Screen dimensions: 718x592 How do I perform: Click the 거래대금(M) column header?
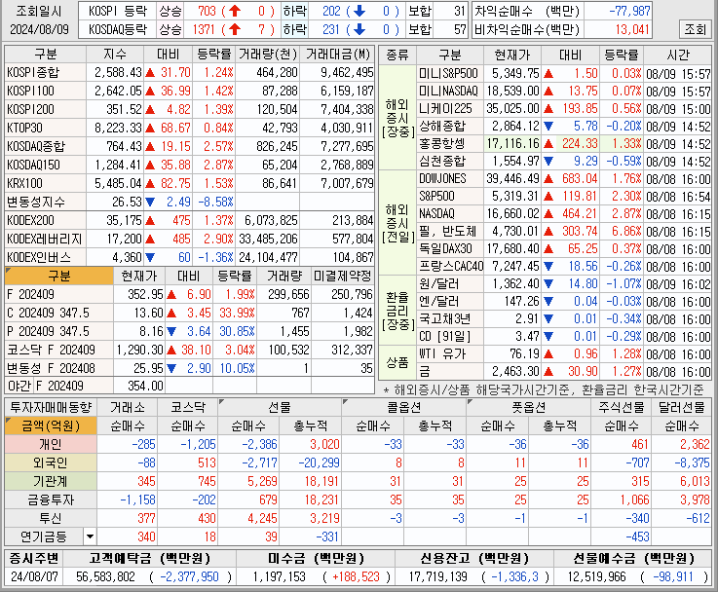[337, 55]
